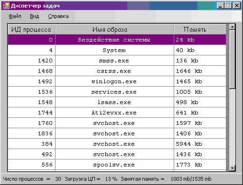Click the vertical scrollbar thumb
The height and width of the screenshot is (185, 243).
click(x=232, y=59)
